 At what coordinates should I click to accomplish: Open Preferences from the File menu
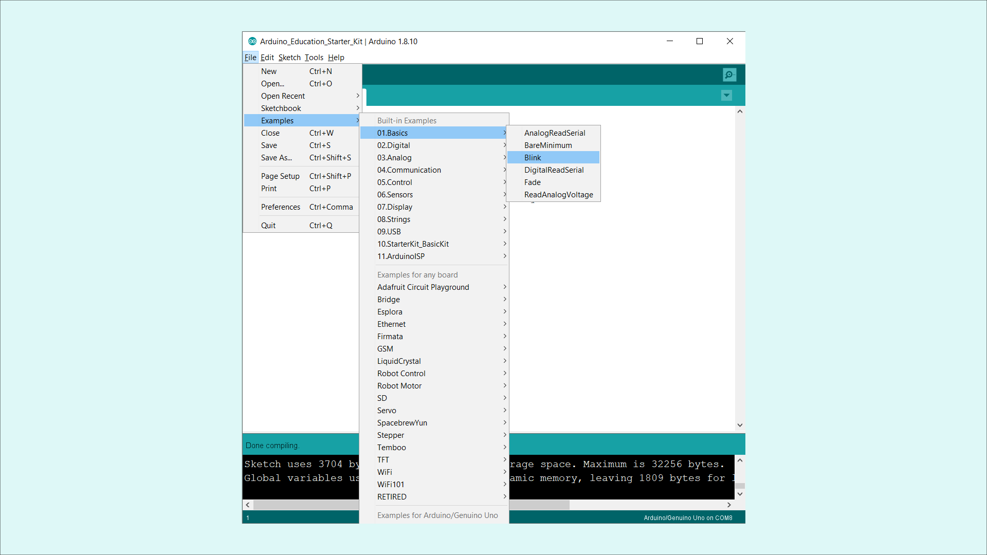click(x=302, y=207)
